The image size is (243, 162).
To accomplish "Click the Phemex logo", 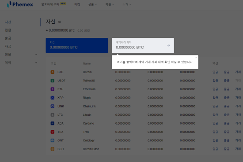I will [x=20, y=4].
